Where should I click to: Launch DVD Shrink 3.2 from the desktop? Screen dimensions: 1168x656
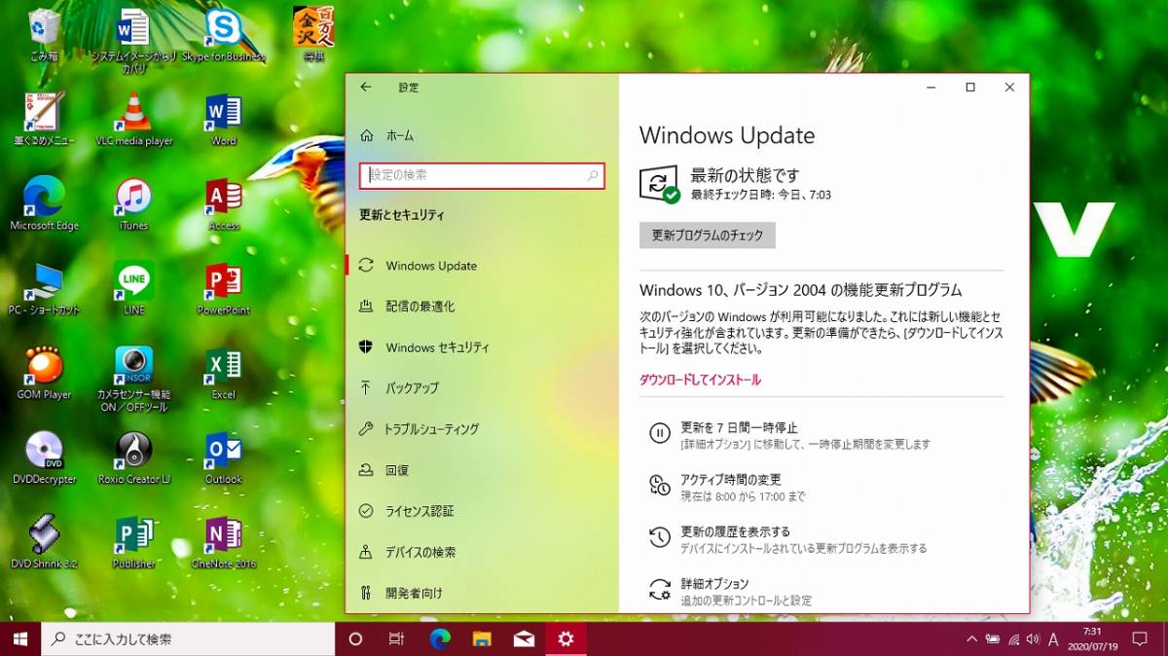coord(44,542)
